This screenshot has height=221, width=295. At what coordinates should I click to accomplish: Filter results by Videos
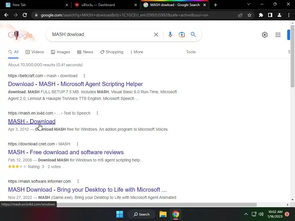[35, 52]
